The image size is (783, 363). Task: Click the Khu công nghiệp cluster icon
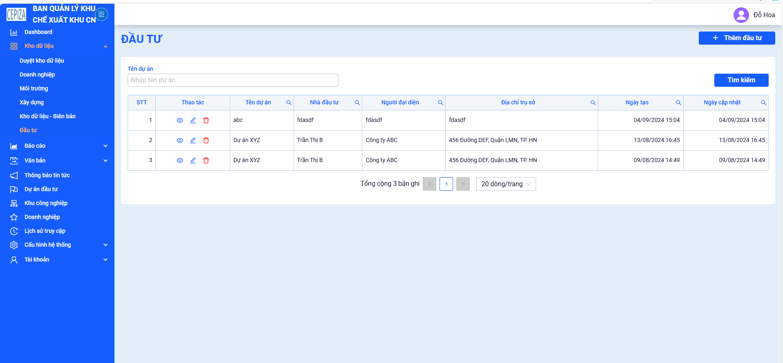point(14,203)
